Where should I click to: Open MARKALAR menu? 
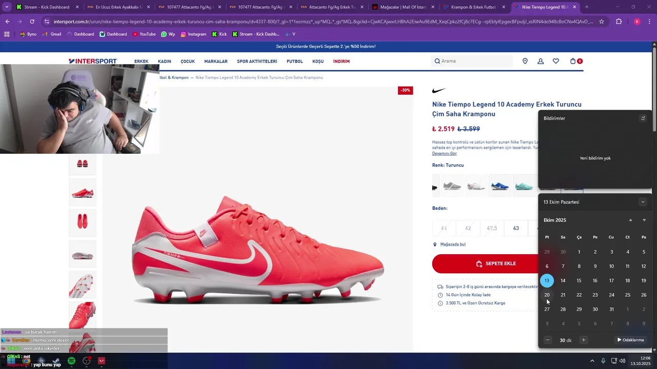click(216, 61)
